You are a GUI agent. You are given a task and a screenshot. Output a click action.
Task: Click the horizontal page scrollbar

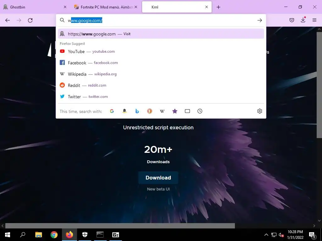click(x=120, y=226)
